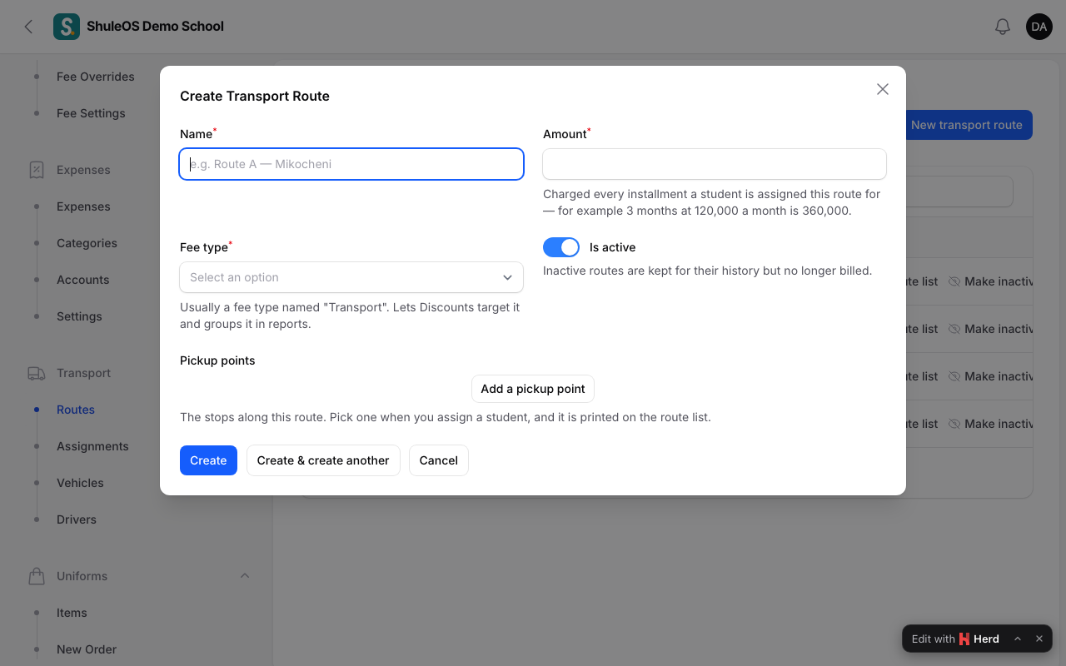Open Settings under Expenses
1066x666 pixels.
[x=79, y=316]
